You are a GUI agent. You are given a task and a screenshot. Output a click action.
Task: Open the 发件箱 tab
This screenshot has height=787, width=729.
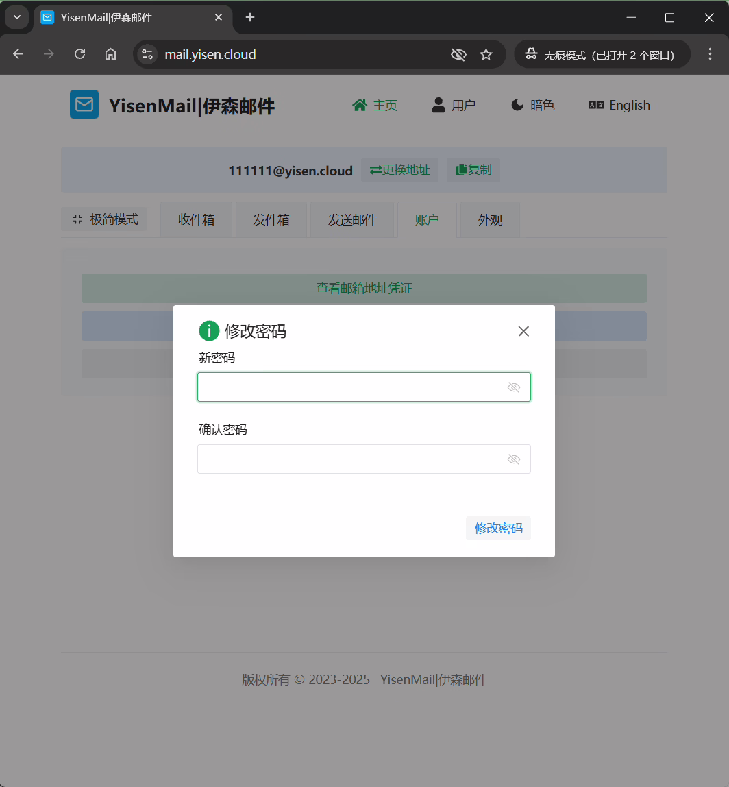click(x=271, y=219)
